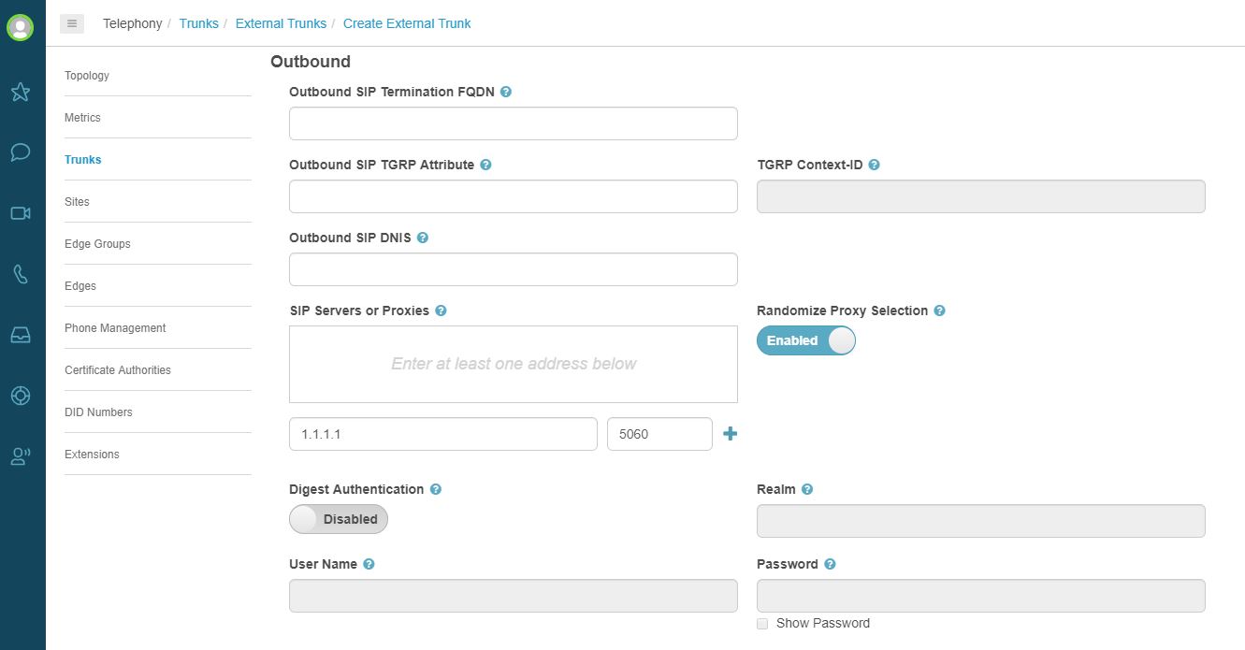
Task: Open the inbox tray sidebar icon
Action: click(x=21, y=335)
